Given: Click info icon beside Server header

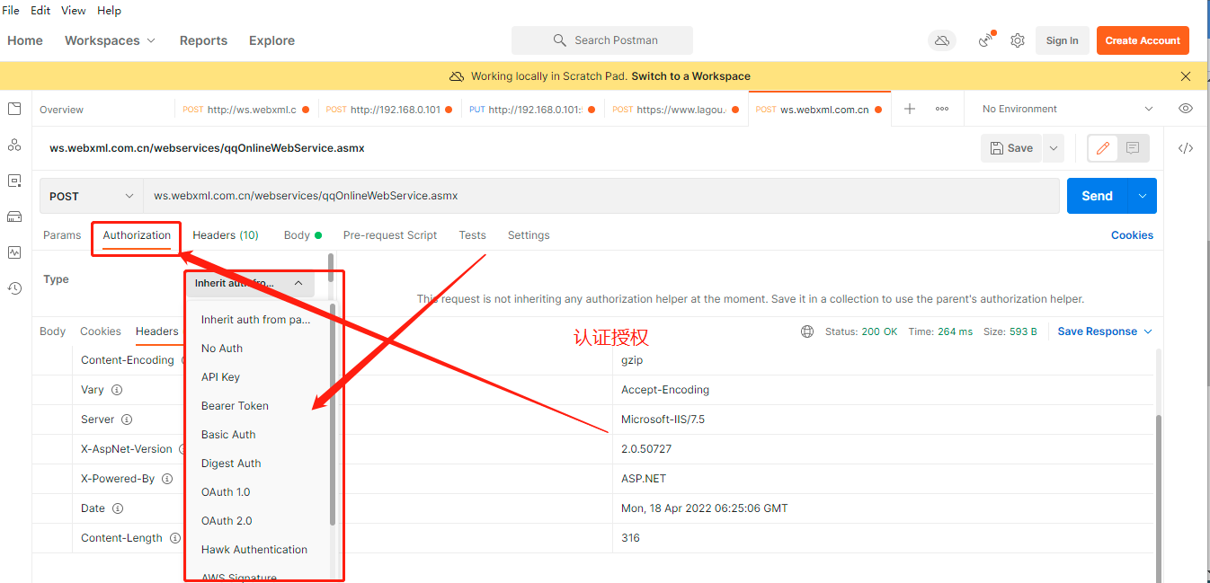Looking at the screenshot, I should [x=127, y=420].
